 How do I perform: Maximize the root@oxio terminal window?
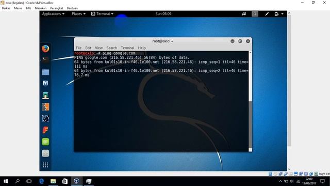(240, 41)
